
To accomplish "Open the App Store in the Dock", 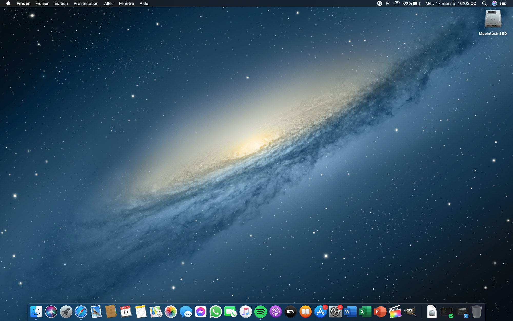I will coord(320,312).
